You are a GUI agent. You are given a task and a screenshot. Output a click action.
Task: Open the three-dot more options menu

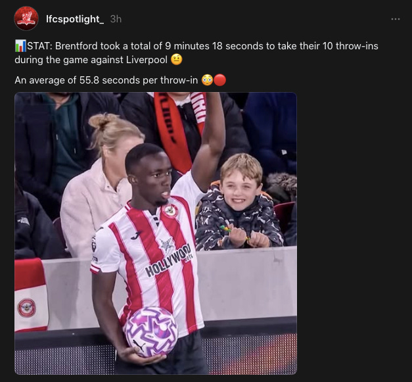click(395, 19)
